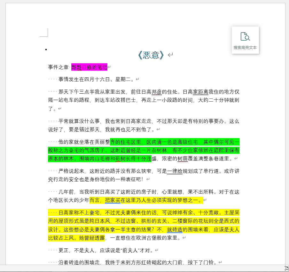
Task: Click the green highlighted word 山毛榉
Action: 102,159
